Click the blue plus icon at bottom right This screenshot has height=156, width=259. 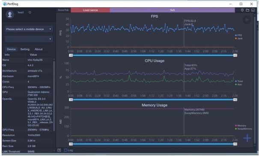(x=247, y=138)
